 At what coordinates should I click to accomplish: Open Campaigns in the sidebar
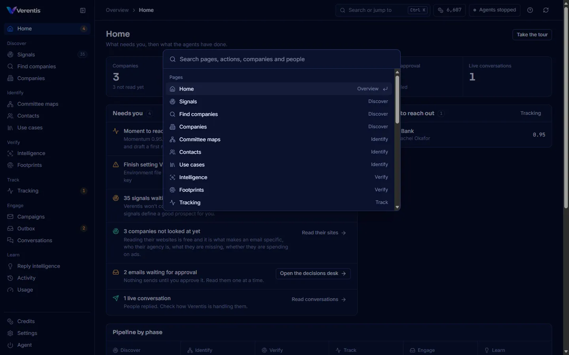pyautogui.click(x=47, y=217)
